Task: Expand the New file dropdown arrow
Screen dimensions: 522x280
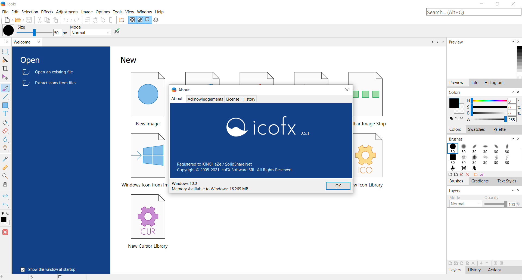Action: (x=13, y=20)
